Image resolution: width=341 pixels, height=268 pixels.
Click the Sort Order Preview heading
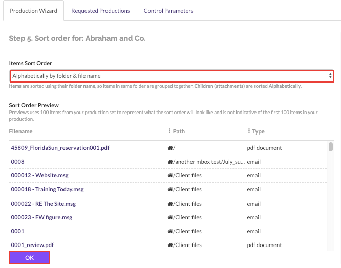pos(34,105)
